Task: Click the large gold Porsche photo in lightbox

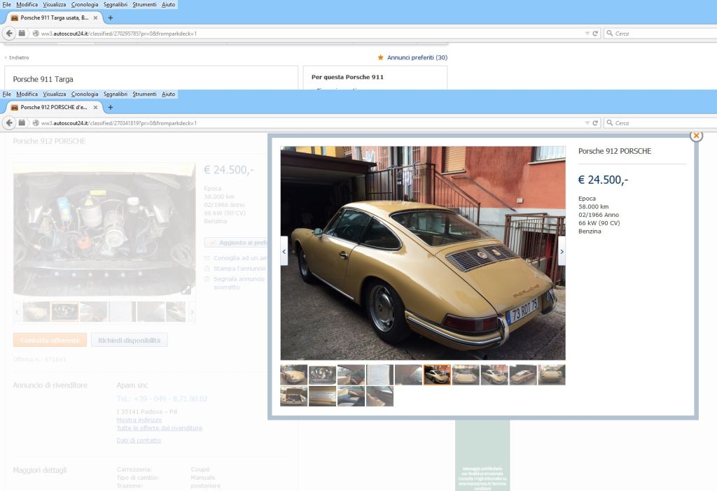Action: click(x=423, y=253)
